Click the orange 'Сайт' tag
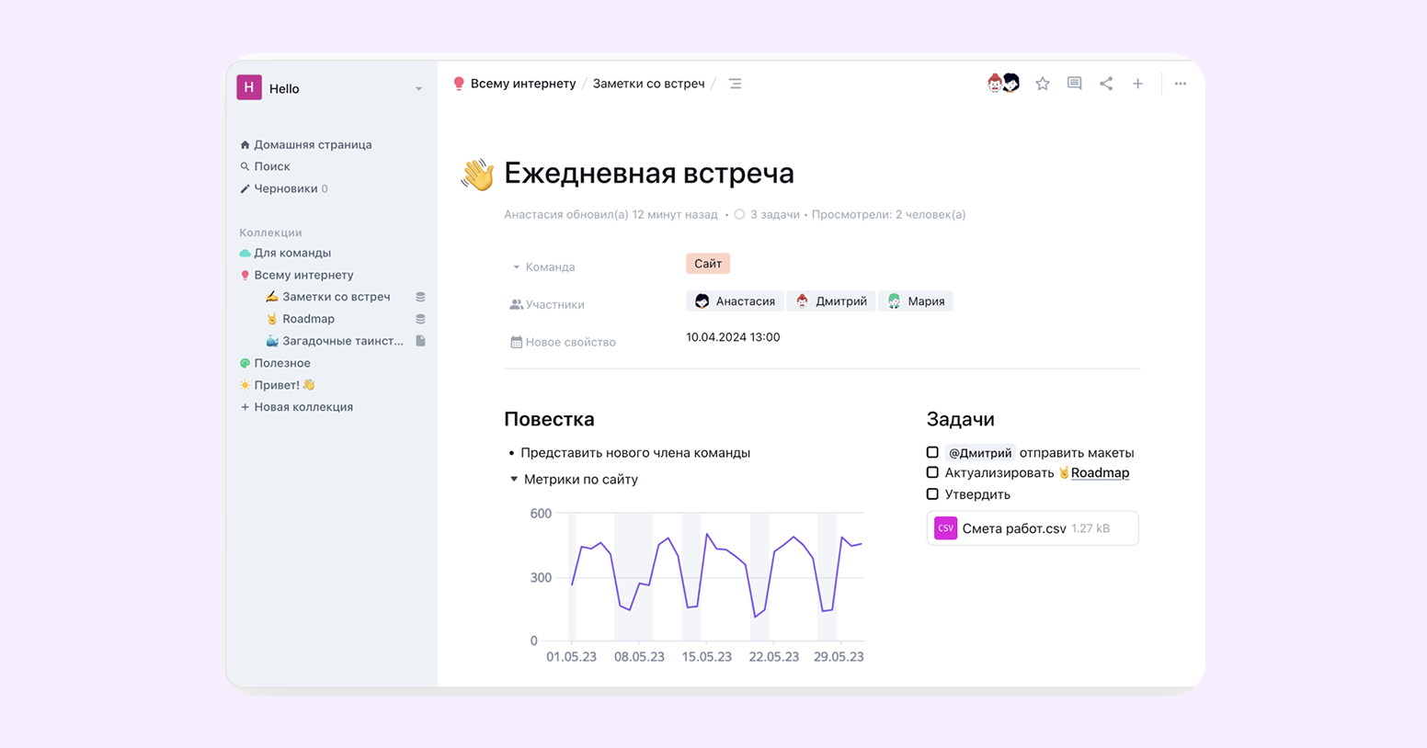This screenshot has height=748, width=1427. coord(707,264)
